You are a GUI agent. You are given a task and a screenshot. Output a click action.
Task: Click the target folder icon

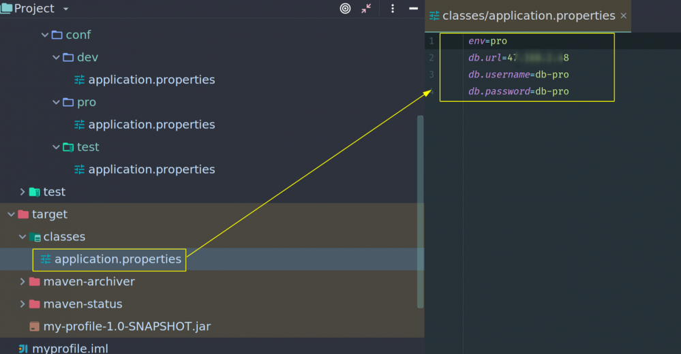pyautogui.click(x=23, y=214)
